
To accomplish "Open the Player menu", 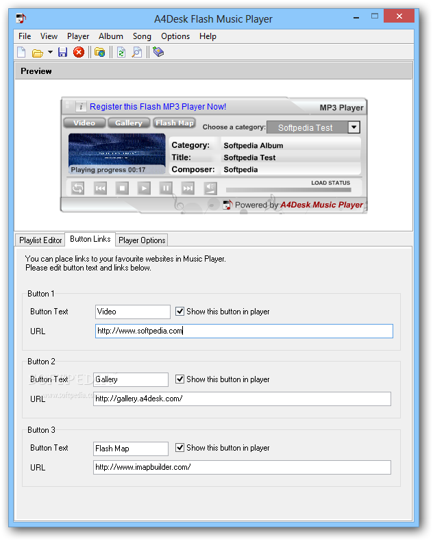I will pyautogui.click(x=78, y=36).
